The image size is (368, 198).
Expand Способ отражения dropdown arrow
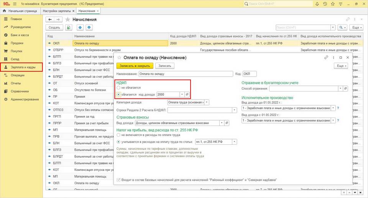pos(340,88)
